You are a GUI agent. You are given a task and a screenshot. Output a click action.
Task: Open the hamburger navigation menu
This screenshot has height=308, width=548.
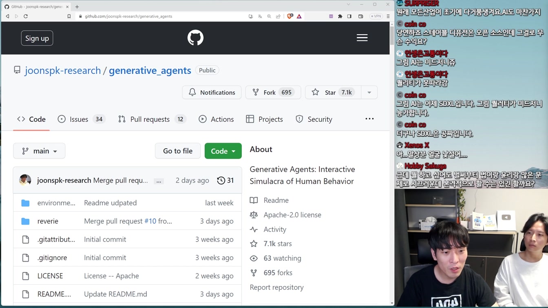[362, 38]
